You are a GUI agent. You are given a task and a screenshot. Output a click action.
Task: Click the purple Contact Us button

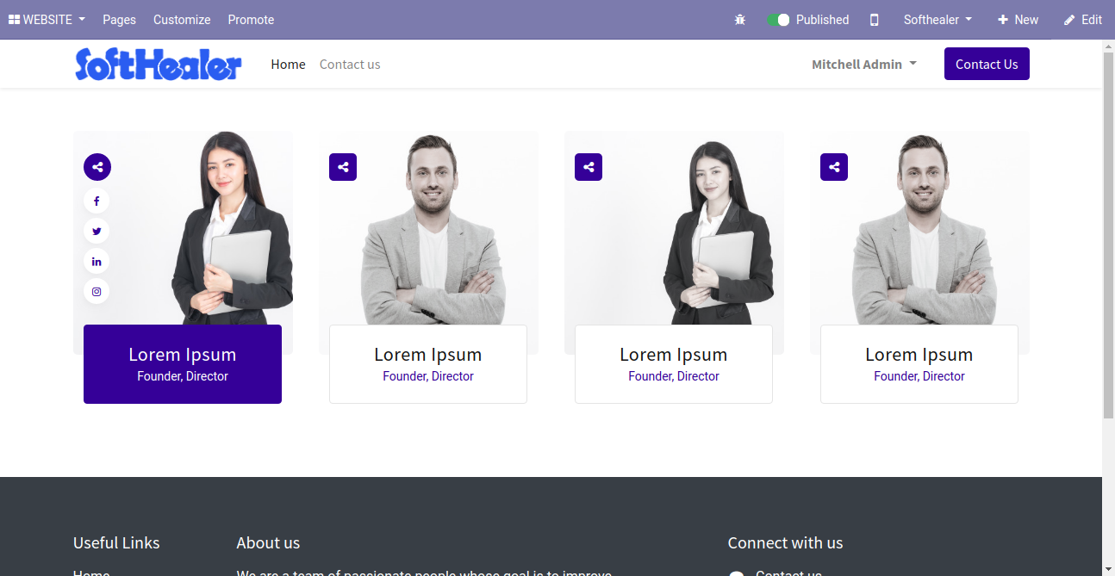pyautogui.click(x=987, y=64)
